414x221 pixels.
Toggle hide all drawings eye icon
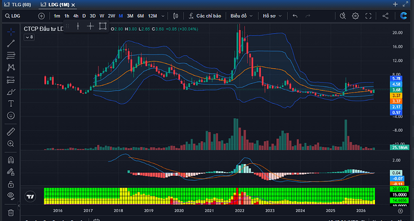pyautogui.click(x=11, y=196)
